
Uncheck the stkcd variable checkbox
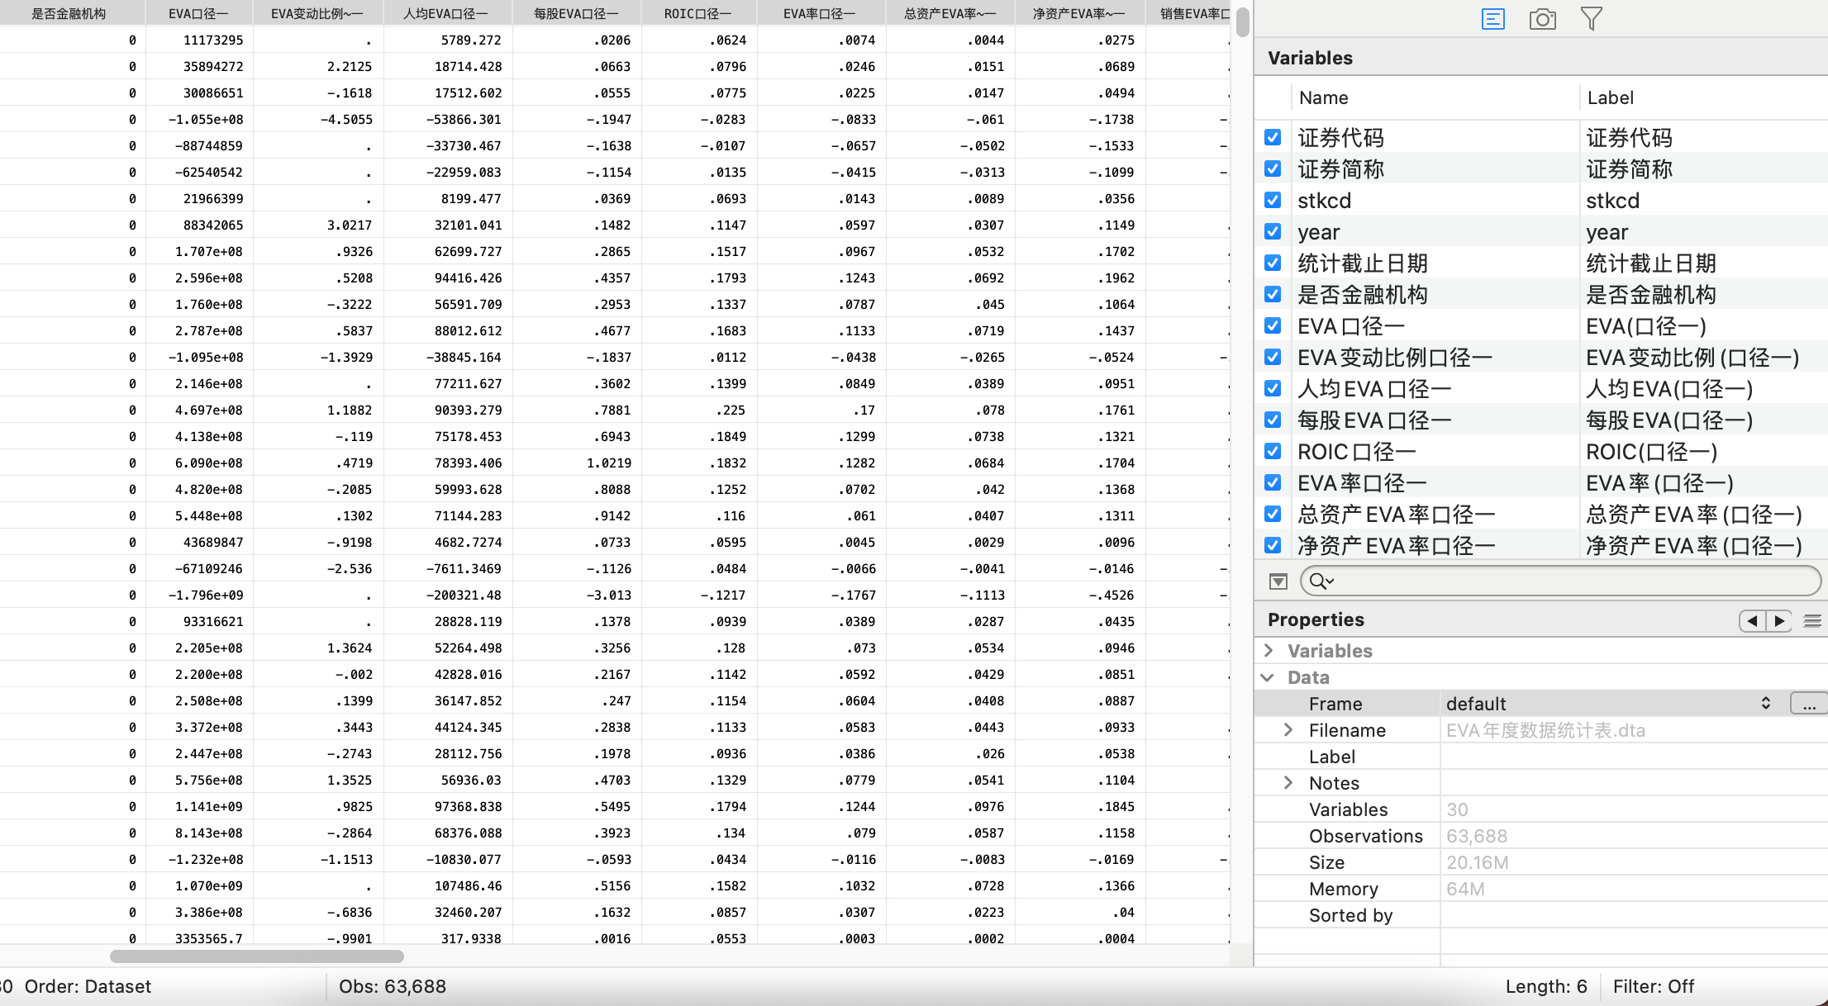(1273, 201)
